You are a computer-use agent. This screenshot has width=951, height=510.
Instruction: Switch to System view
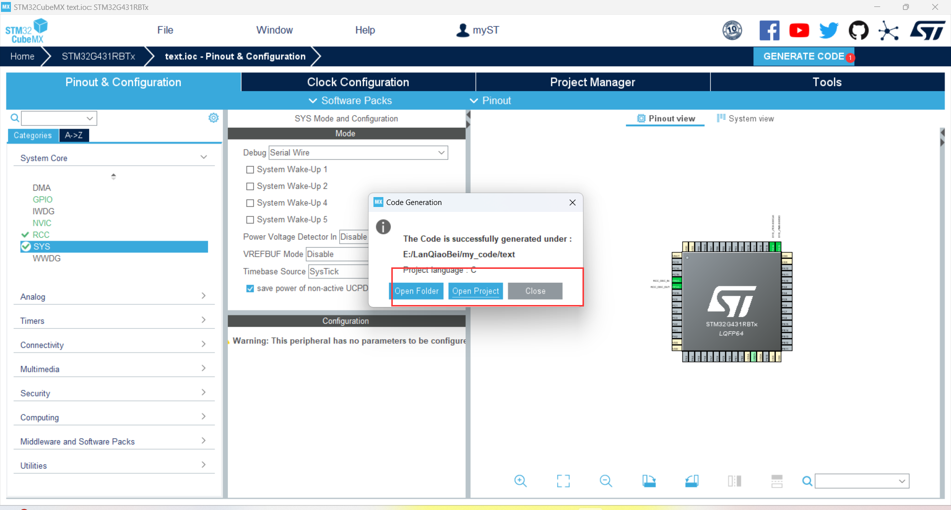(x=745, y=118)
